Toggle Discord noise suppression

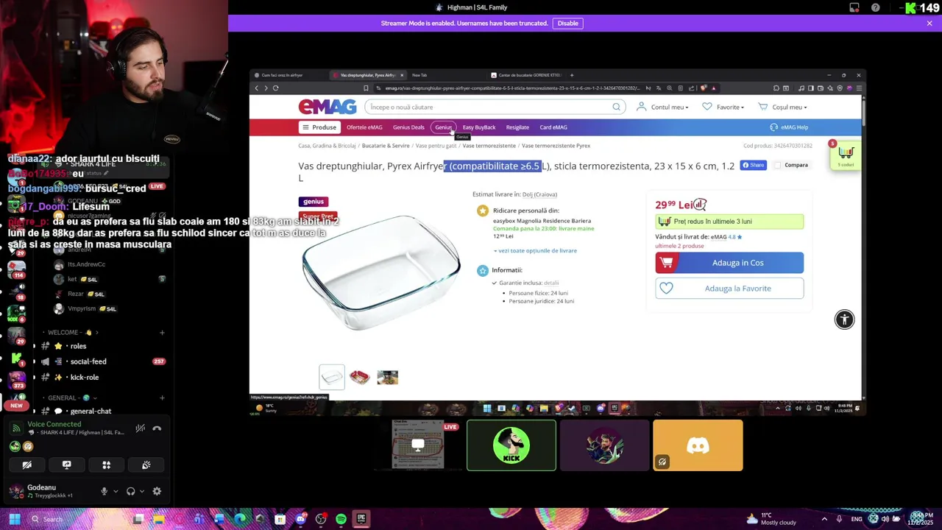[140, 428]
